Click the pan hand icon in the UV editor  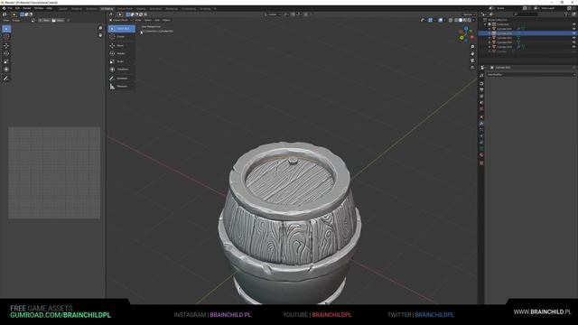pyautogui.click(x=100, y=35)
